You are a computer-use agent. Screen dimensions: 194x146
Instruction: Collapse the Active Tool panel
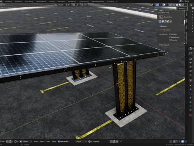pos(159,13)
